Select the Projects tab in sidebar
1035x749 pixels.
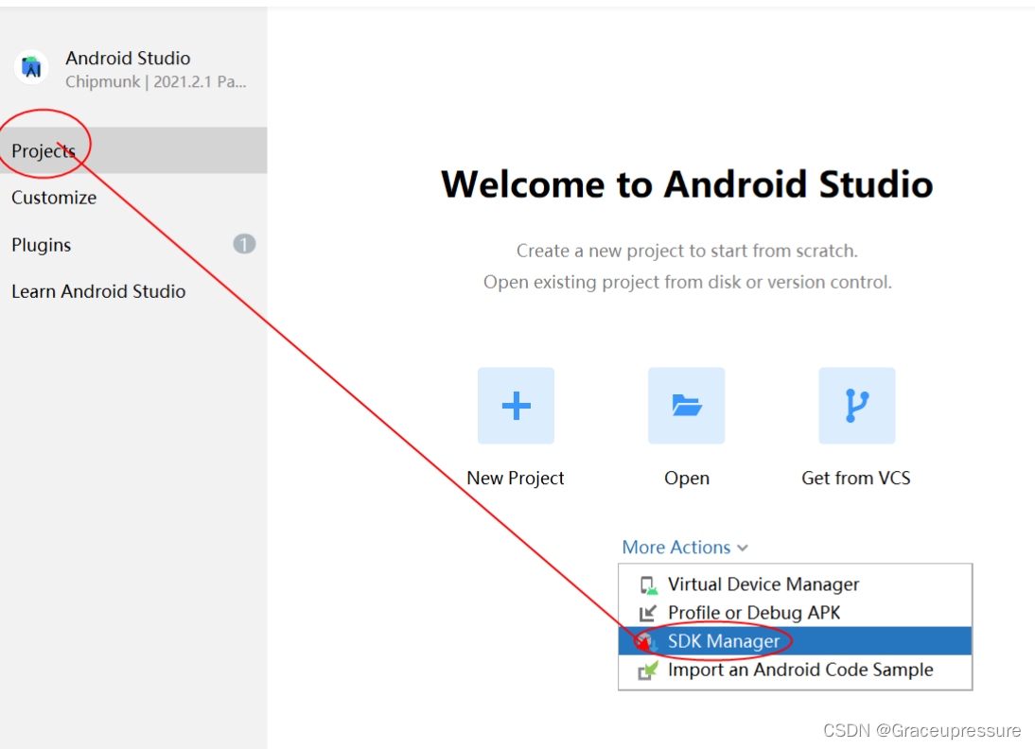pyautogui.click(x=133, y=150)
